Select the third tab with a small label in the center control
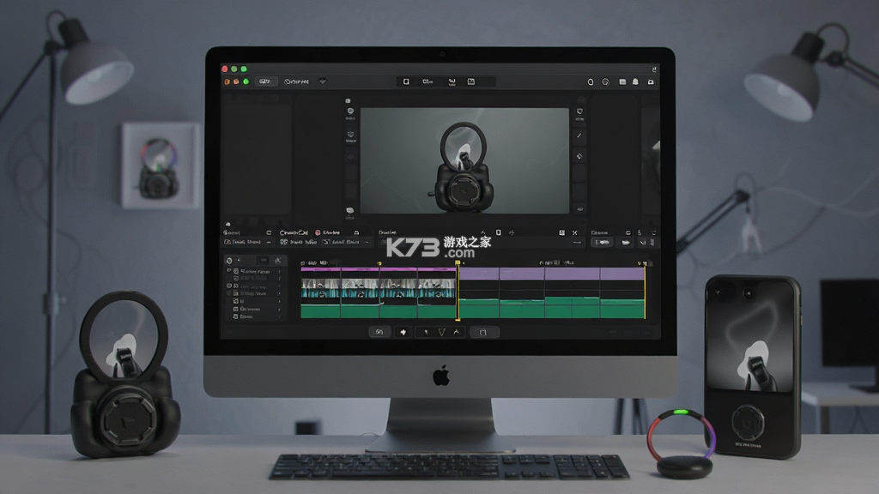This screenshot has width=879, height=494. pyautogui.click(x=452, y=81)
